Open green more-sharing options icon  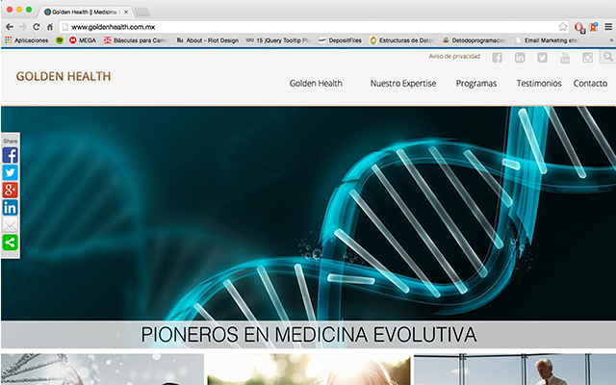click(11, 243)
